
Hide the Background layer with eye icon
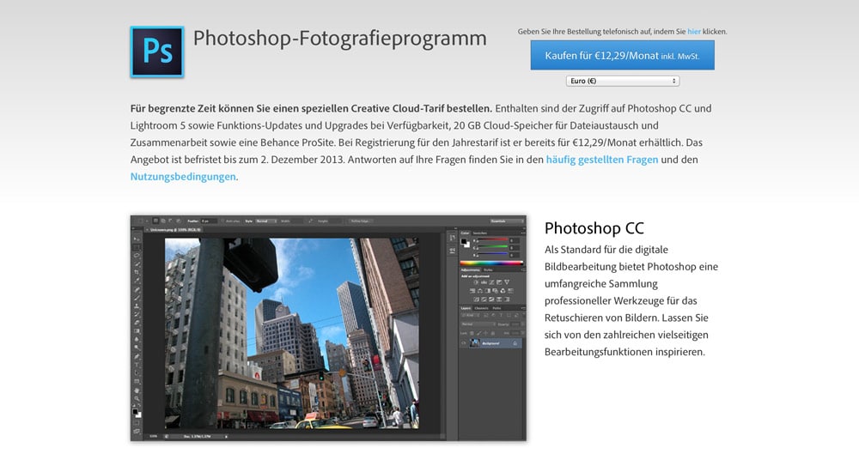coord(464,342)
